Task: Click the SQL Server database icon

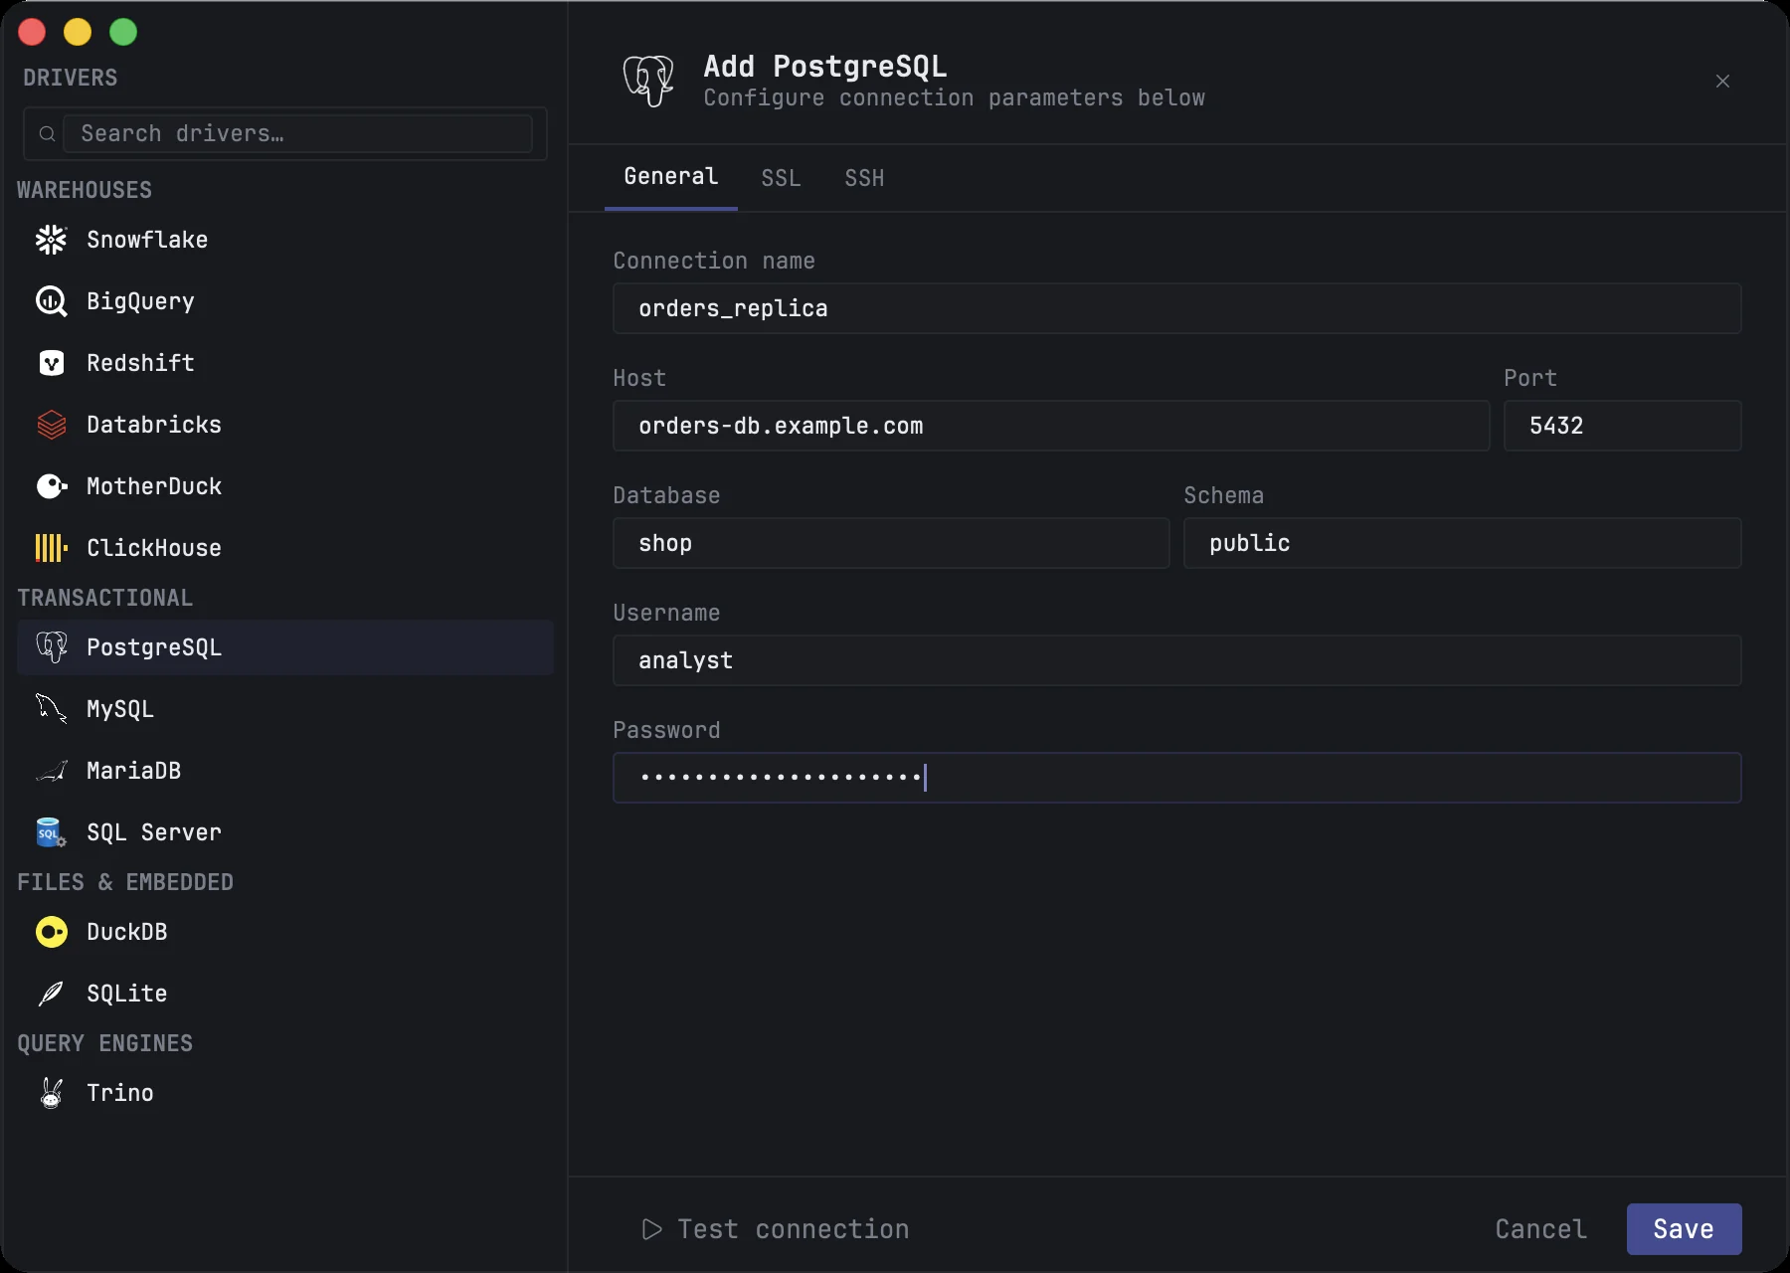Action: (52, 832)
